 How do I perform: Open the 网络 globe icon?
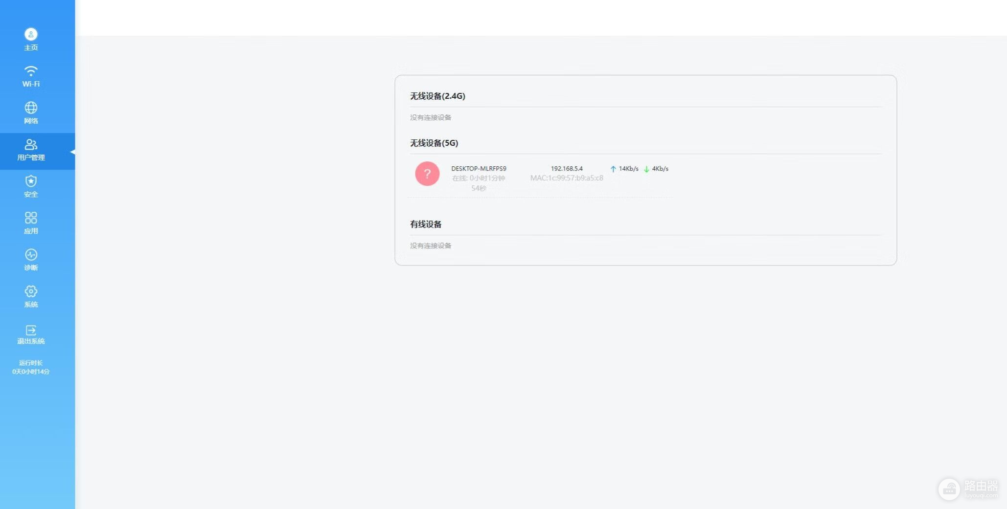click(31, 108)
